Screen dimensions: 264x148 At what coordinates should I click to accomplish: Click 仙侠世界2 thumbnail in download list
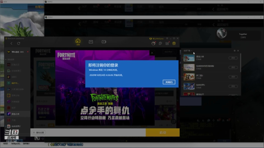[189, 86]
